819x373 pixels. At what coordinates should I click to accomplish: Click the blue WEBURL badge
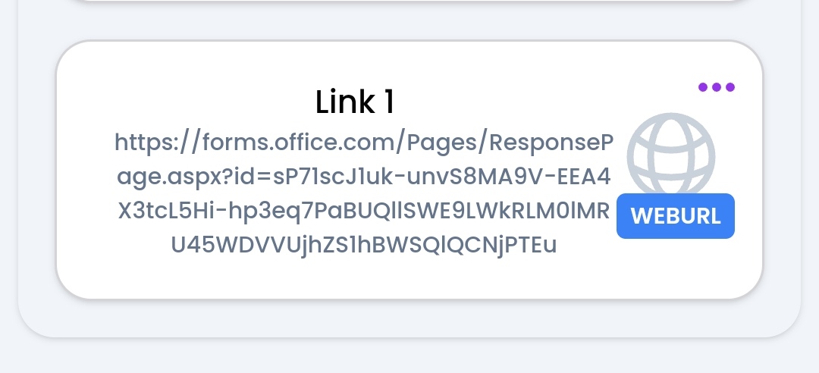click(676, 216)
